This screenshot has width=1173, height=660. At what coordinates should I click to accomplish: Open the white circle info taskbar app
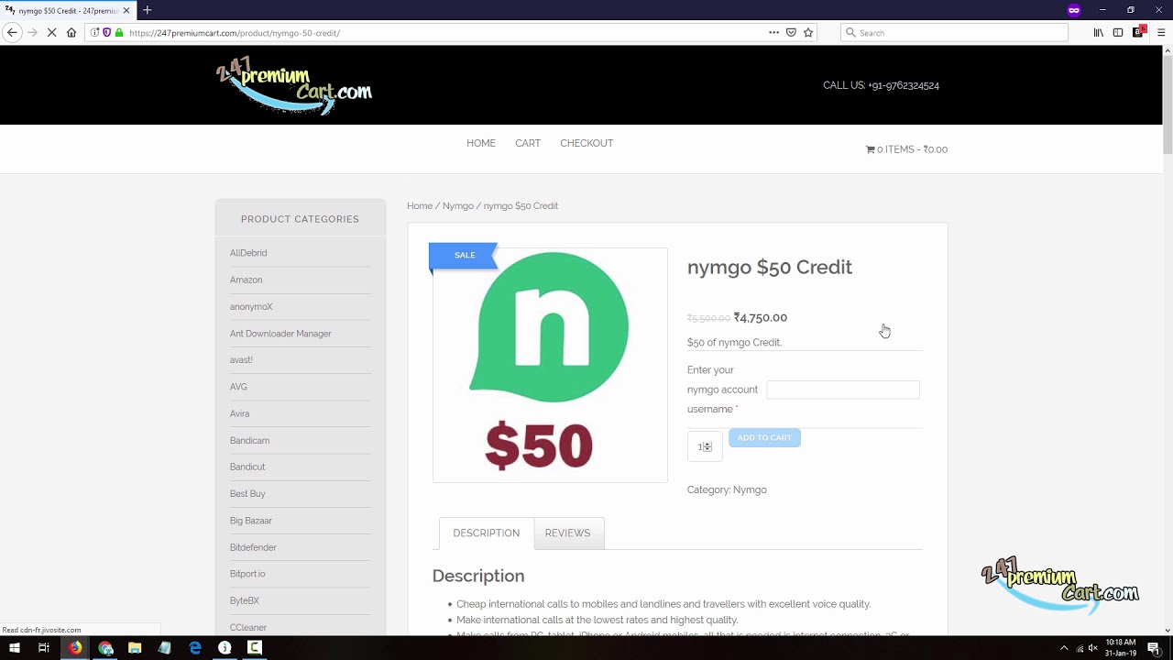[225, 648]
